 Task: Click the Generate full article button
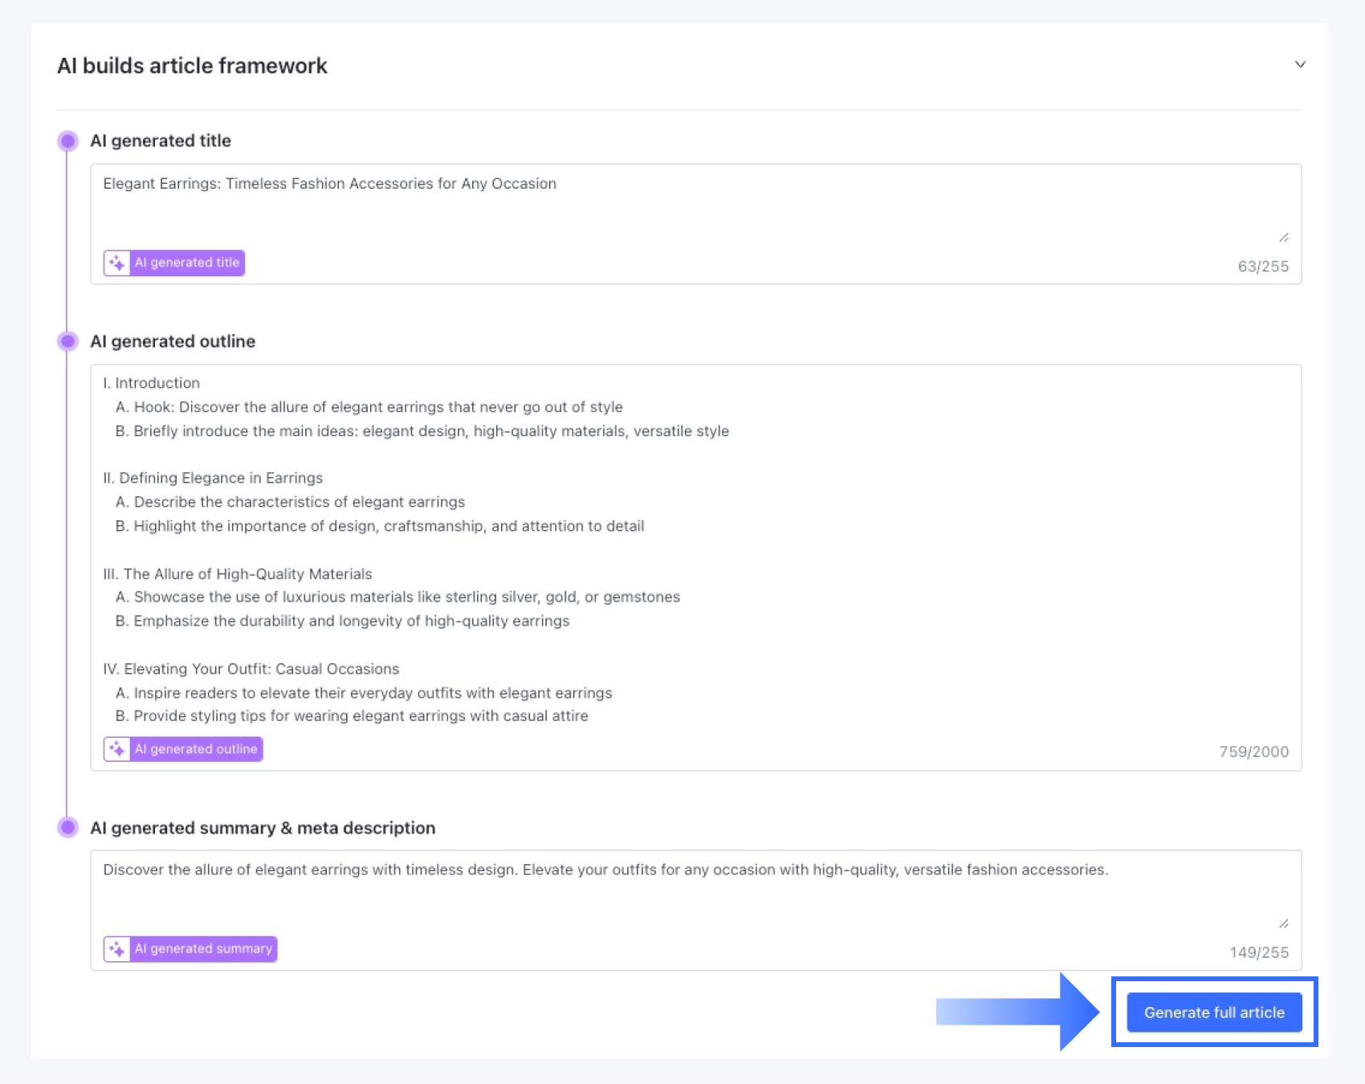click(1213, 1013)
